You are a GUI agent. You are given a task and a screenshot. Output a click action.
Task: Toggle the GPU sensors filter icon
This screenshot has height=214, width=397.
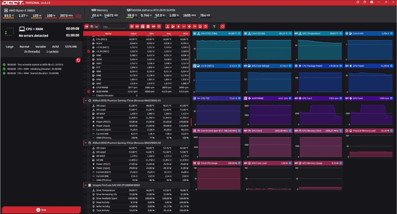point(137,26)
